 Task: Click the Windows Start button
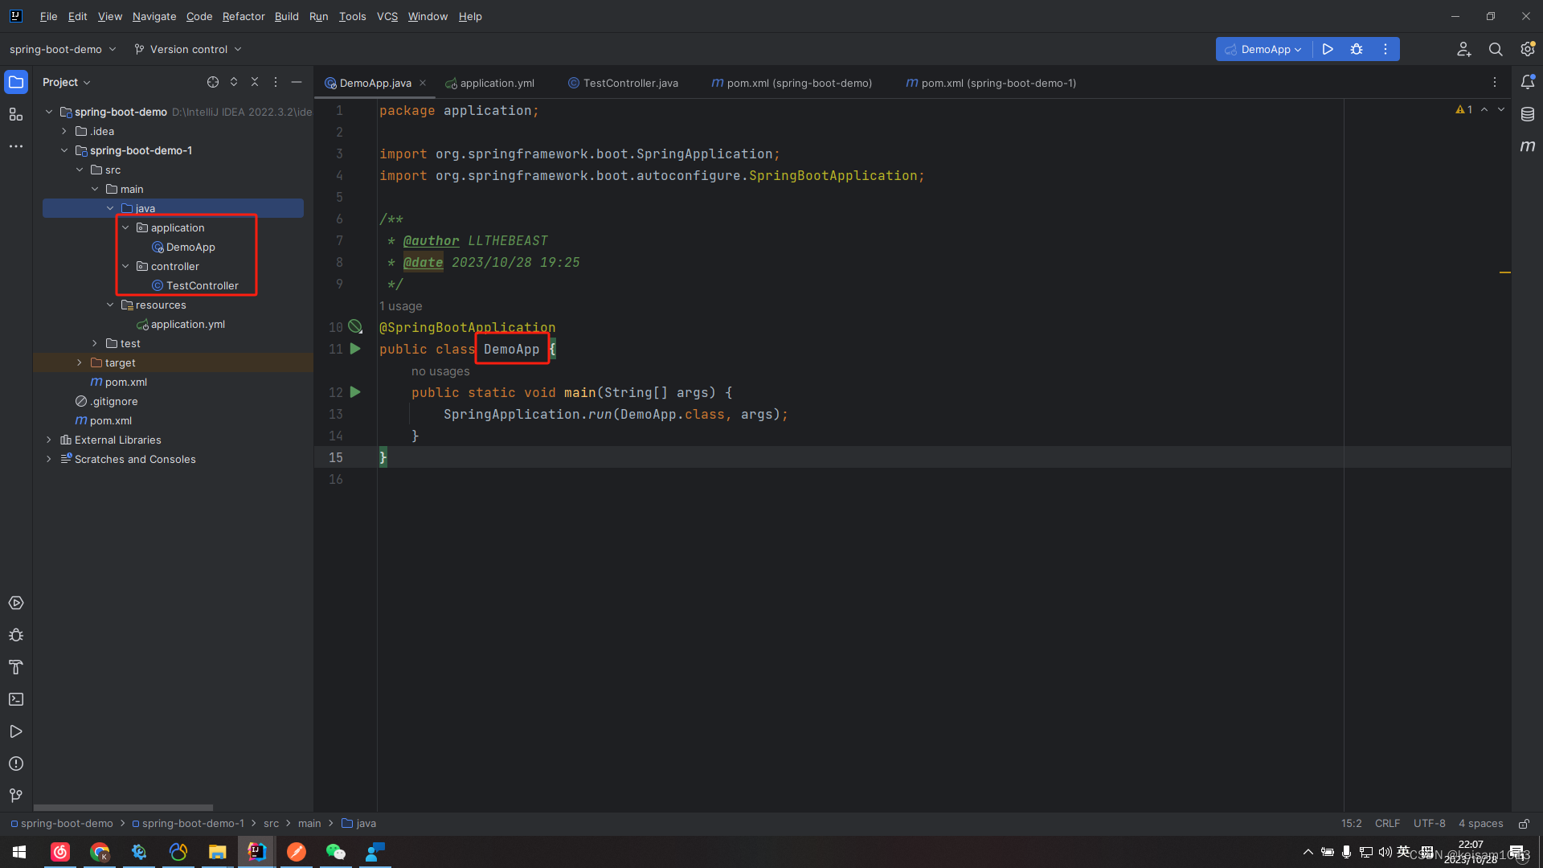[19, 852]
